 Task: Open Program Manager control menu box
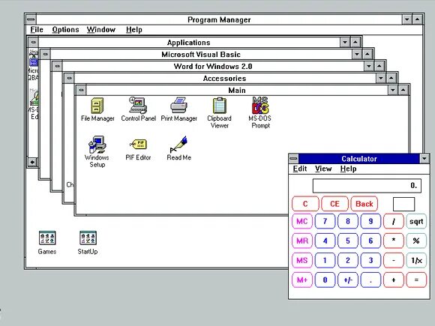[x=31, y=19]
